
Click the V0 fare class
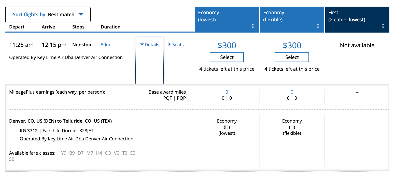tap(117, 153)
